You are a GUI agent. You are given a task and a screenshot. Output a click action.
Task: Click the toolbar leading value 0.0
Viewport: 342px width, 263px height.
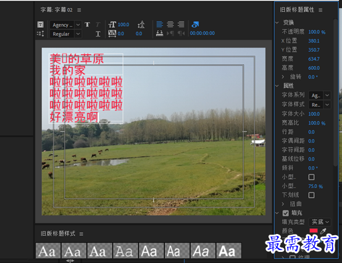[139, 33]
